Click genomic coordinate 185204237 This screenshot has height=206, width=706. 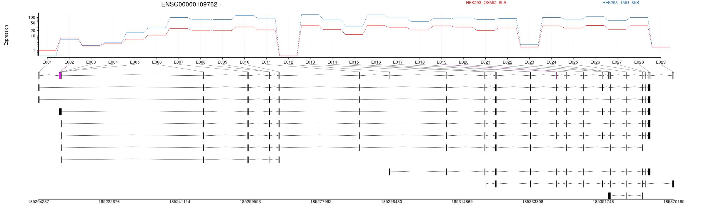(x=39, y=202)
